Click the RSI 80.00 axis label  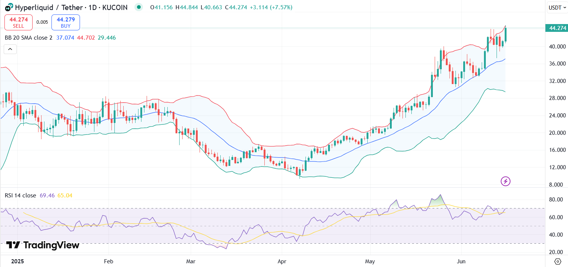pos(556,200)
